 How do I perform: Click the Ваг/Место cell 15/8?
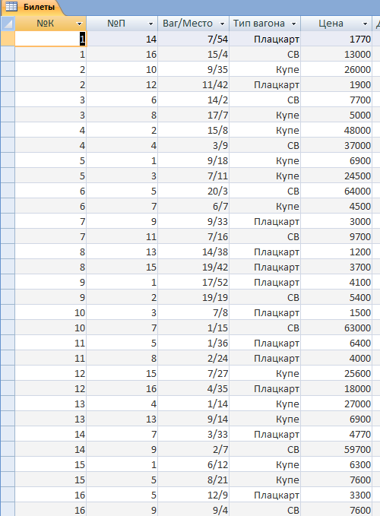coord(194,130)
